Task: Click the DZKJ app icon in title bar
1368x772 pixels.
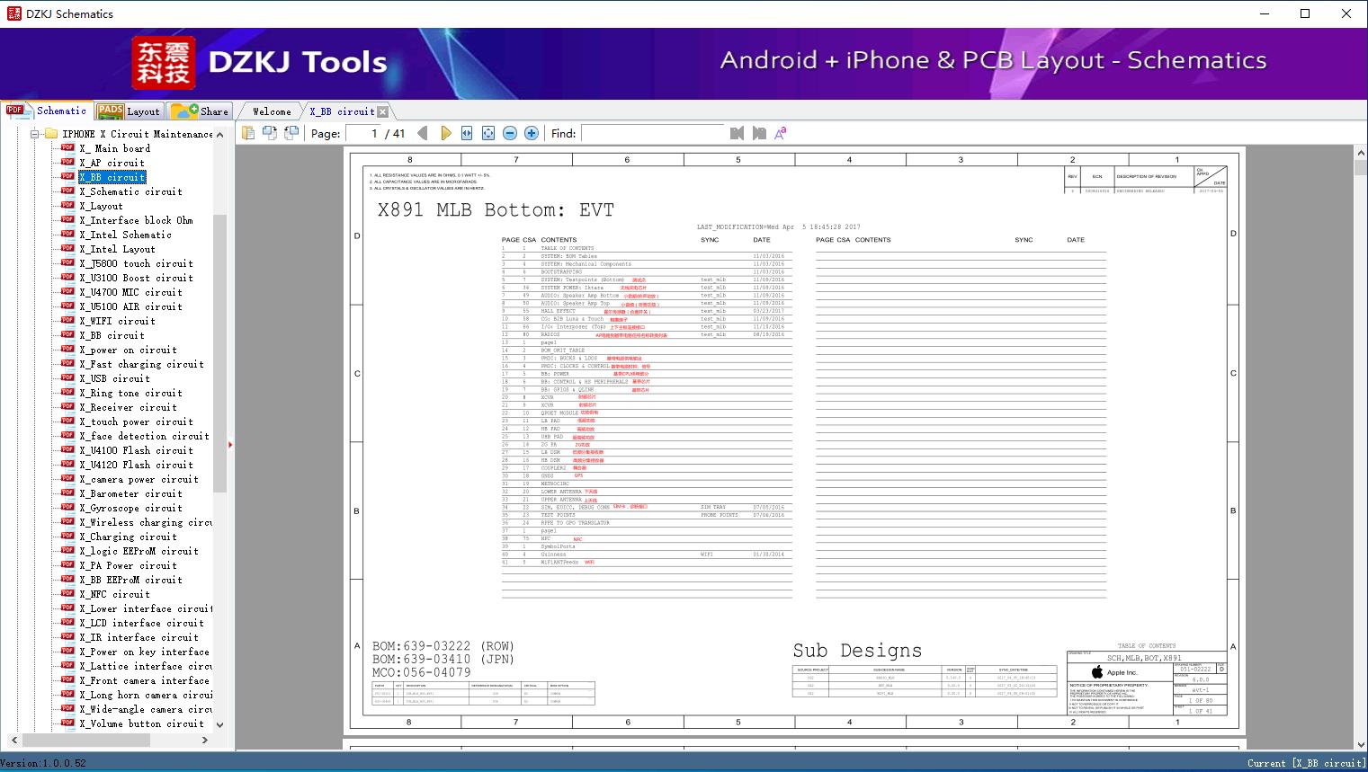Action: [13, 13]
